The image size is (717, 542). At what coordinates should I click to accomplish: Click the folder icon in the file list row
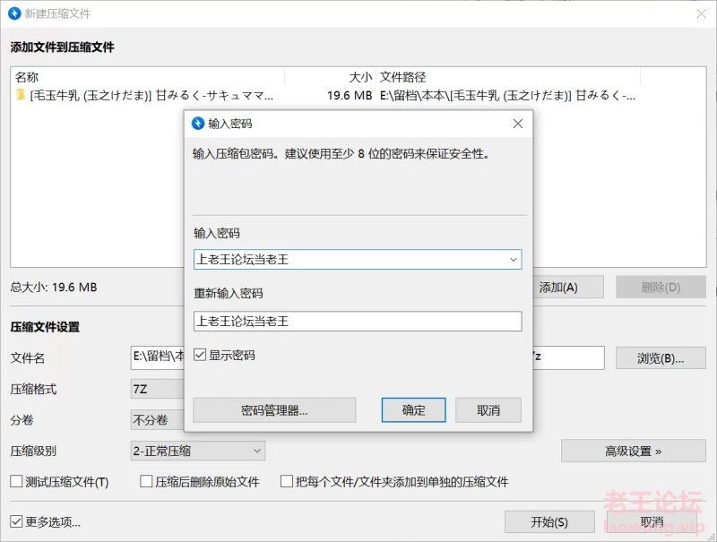pyautogui.click(x=20, y=95)
